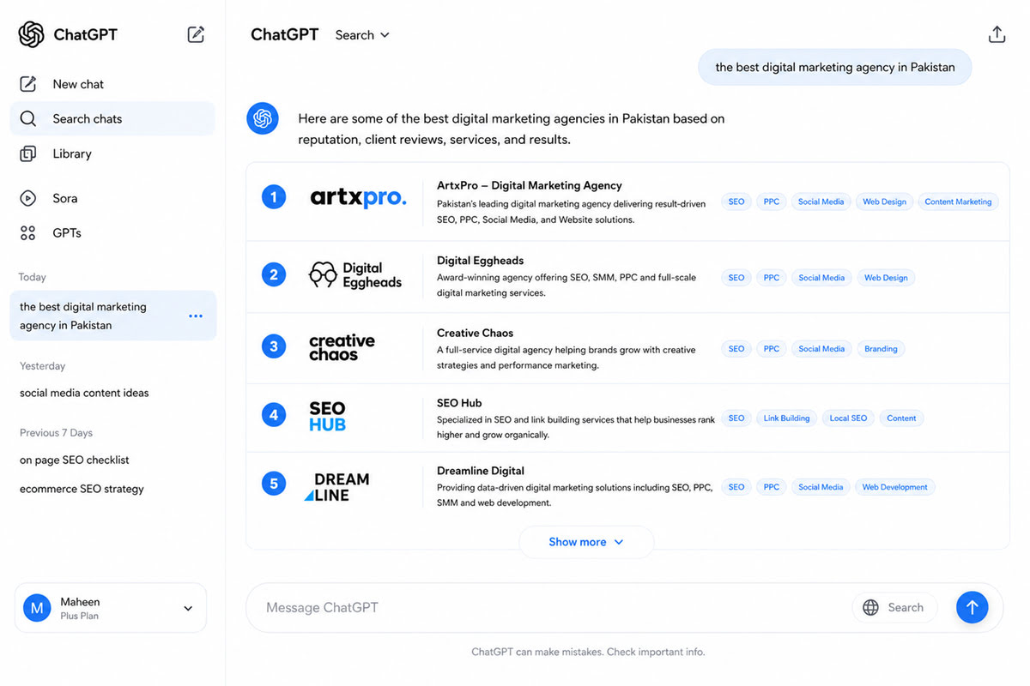Click the artxpro logo
This screenshot has width=1030, height=686.
[x=358, y=198]
